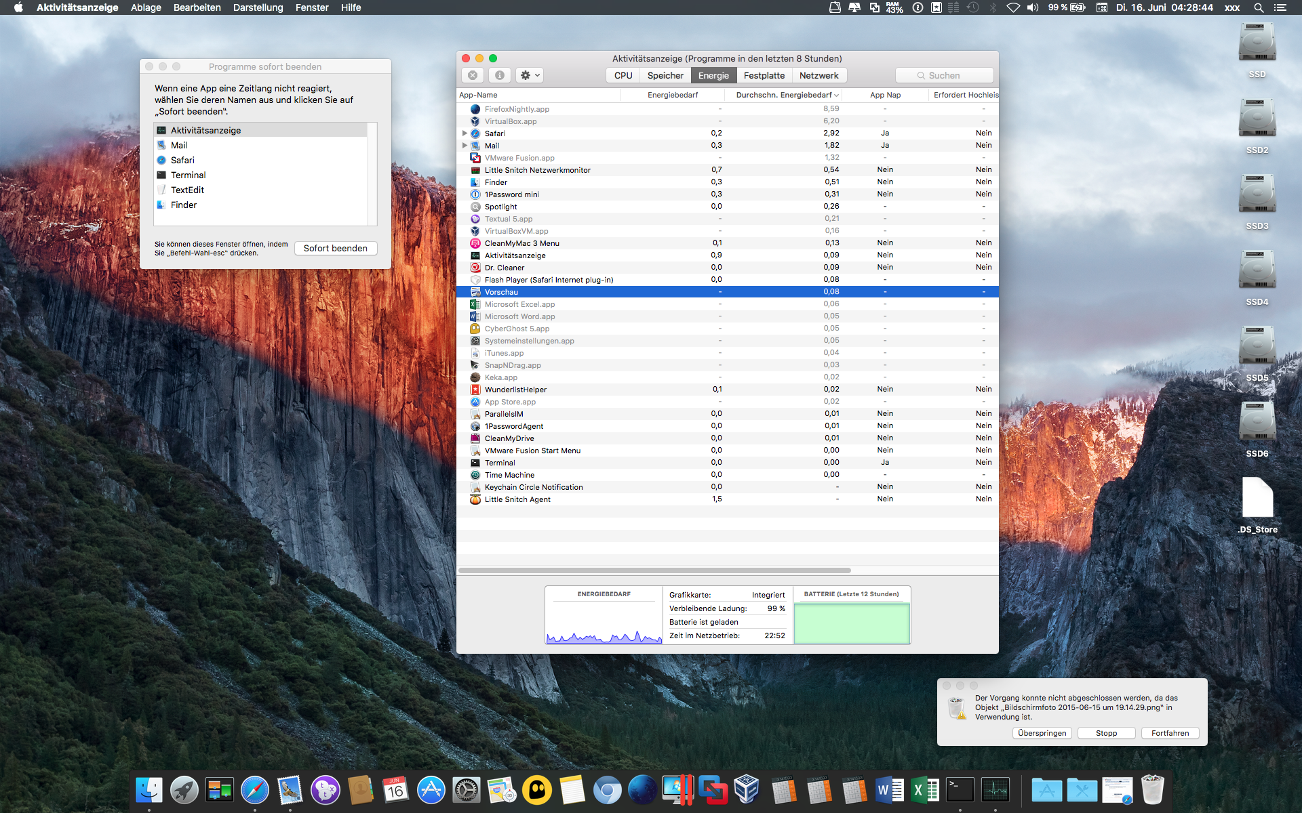Click Überspringen in the Trash dialog

[x=1042, y=733]
